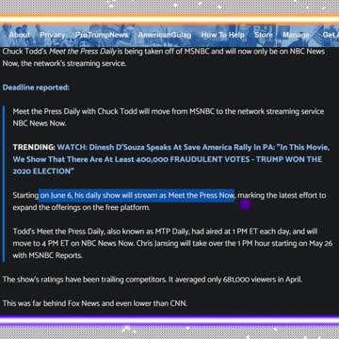
Task: Click text 'averaged only 681,000 viewers in April'
Action: pos(238,280)
